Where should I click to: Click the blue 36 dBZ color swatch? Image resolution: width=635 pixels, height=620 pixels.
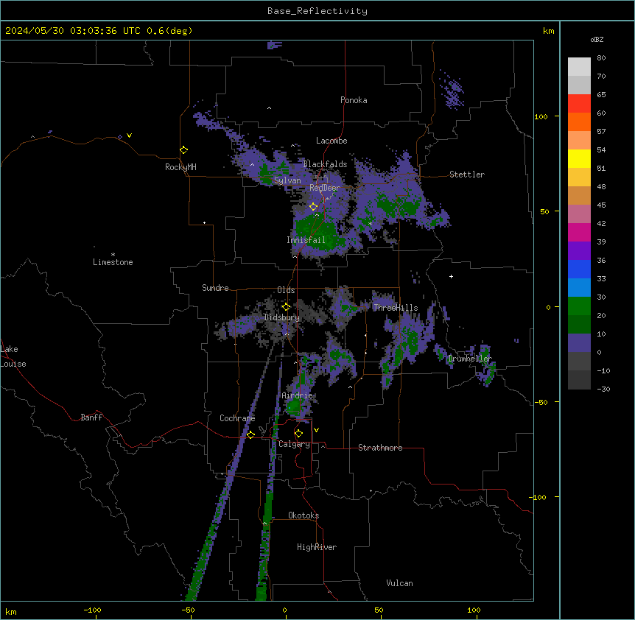coord(579,269)
